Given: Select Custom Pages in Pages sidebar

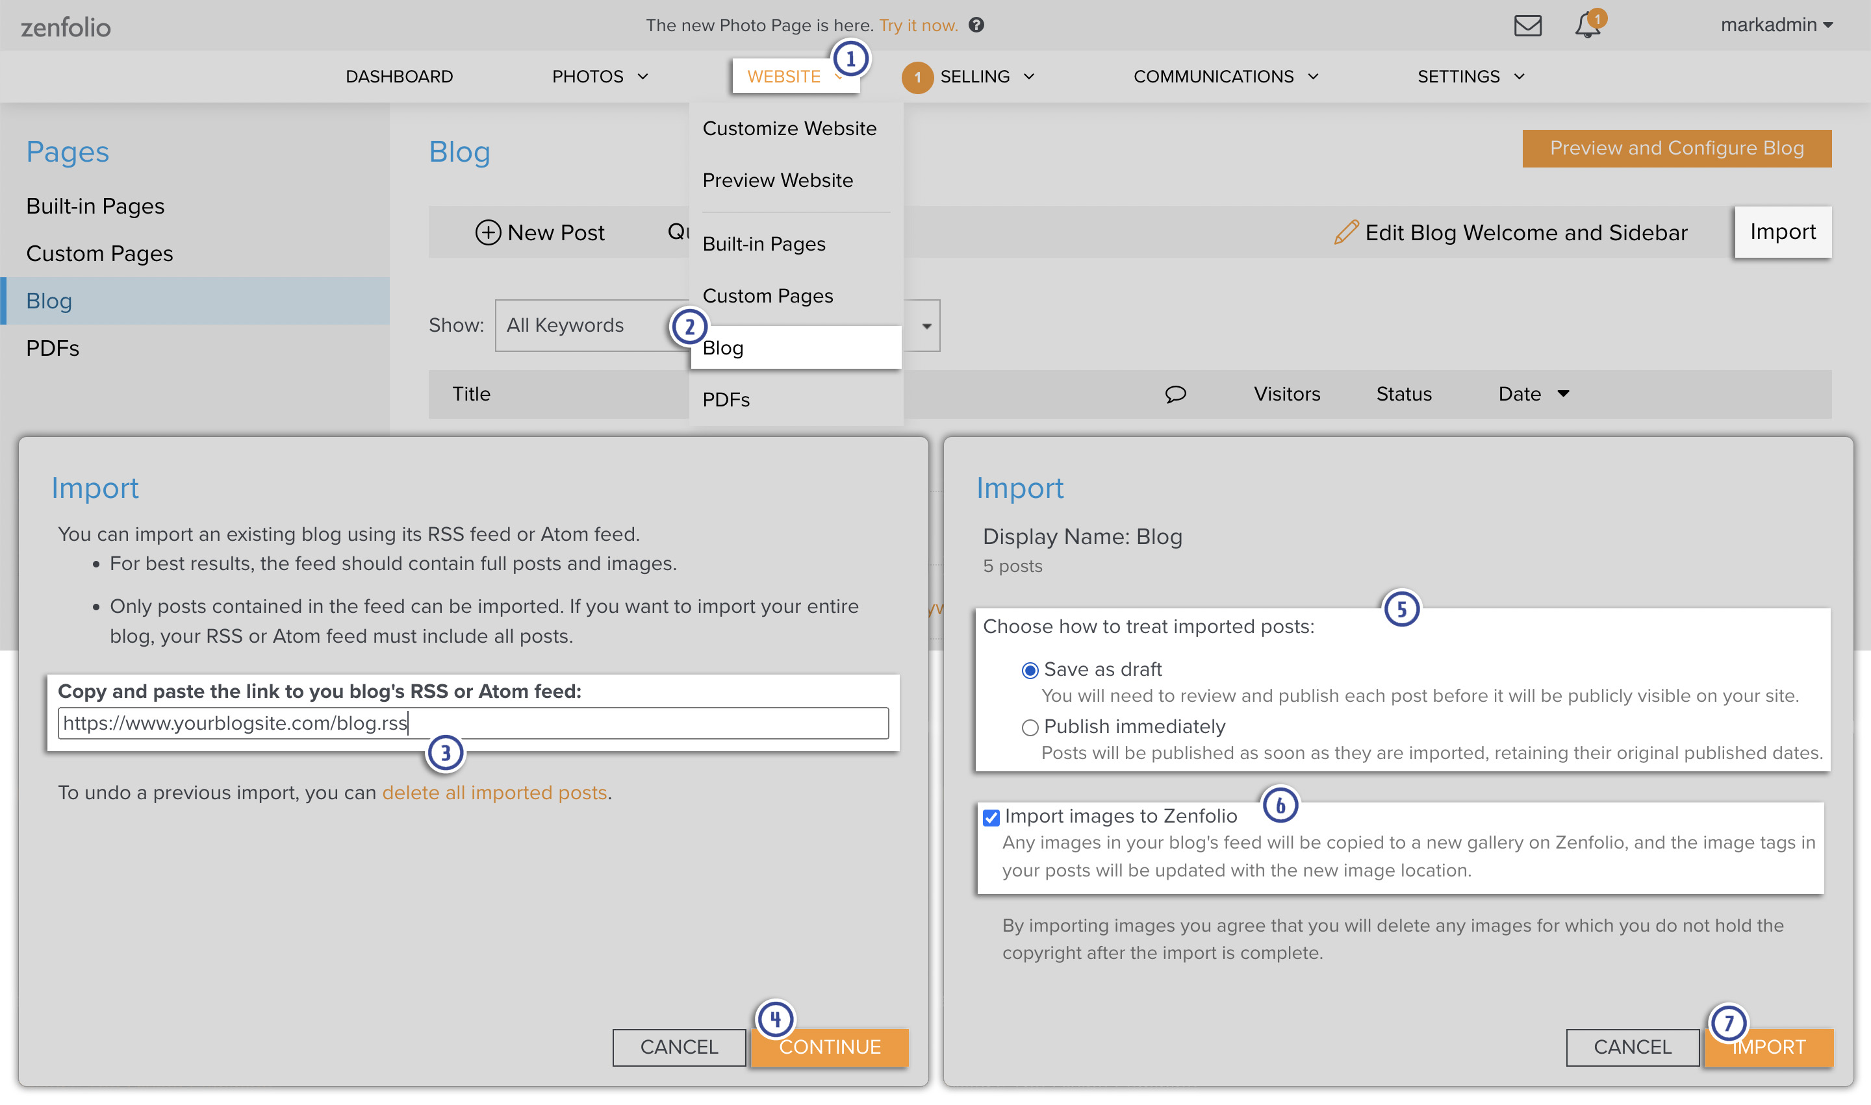Looking at the screenshot, I should (x=99, y=253).
